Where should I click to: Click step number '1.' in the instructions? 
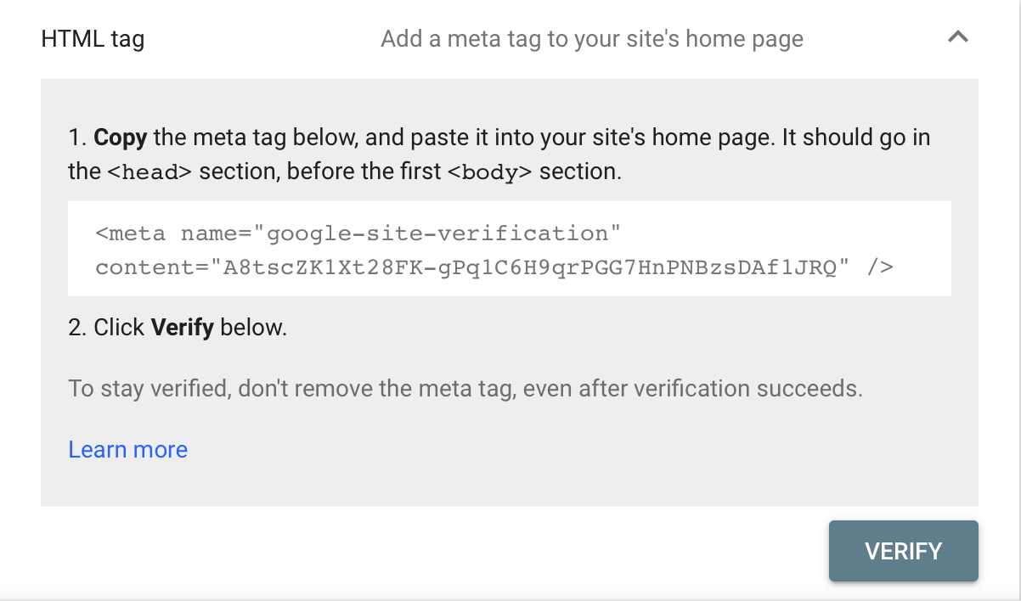(x=77, y=138)
